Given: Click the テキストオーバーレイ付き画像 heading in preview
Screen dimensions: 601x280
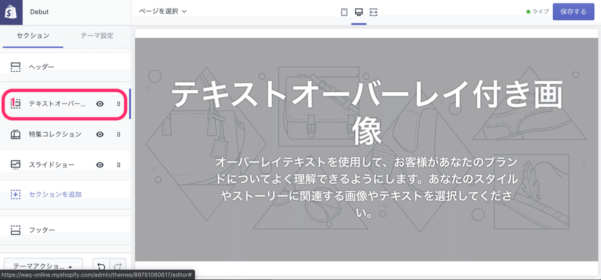Looking at the screenshot, I should (368, 113).
